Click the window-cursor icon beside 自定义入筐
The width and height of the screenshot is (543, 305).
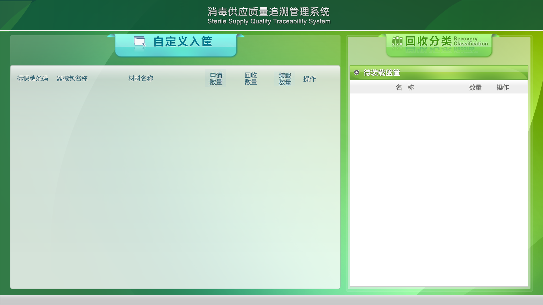pos(140,42)
